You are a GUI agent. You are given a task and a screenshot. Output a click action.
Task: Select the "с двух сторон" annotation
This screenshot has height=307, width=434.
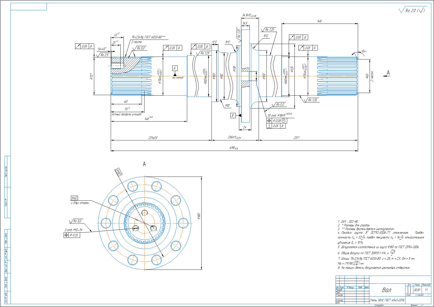point(80,203)
